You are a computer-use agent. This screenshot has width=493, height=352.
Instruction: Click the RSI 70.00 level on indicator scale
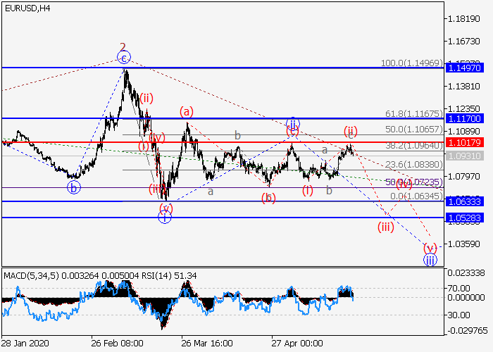[x=461, y=287]
